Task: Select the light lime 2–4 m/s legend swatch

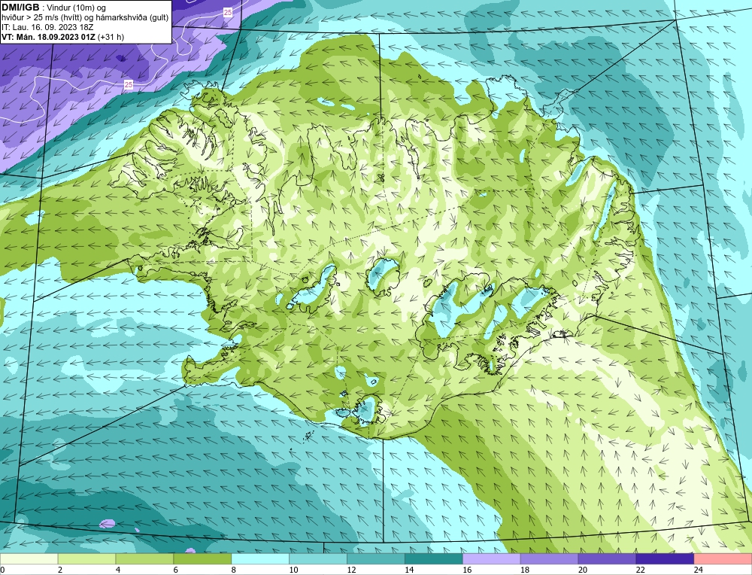Action: click(x=86, y=558)
